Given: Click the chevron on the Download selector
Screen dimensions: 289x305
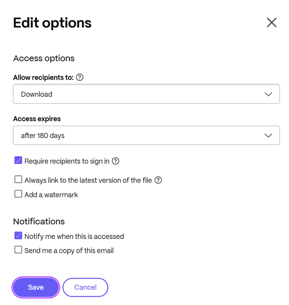Looking at the screenshot, I should click(x=268, y=94).
